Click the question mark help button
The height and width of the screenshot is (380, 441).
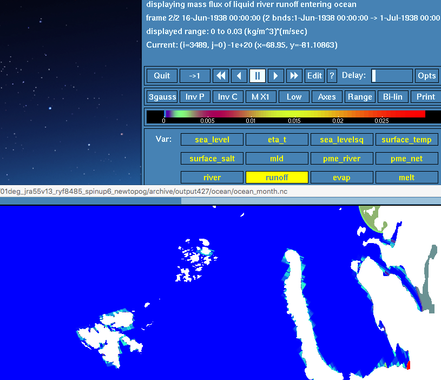click(x=332, y=76)
